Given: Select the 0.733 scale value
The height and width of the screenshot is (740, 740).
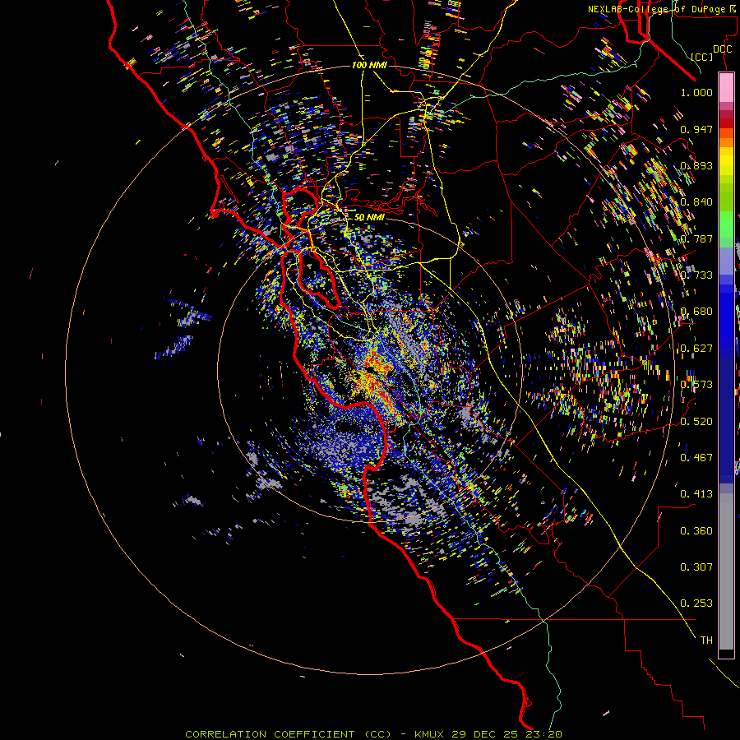Looking at the screenshot, I should pyautogui.click(x=696, y=275).
